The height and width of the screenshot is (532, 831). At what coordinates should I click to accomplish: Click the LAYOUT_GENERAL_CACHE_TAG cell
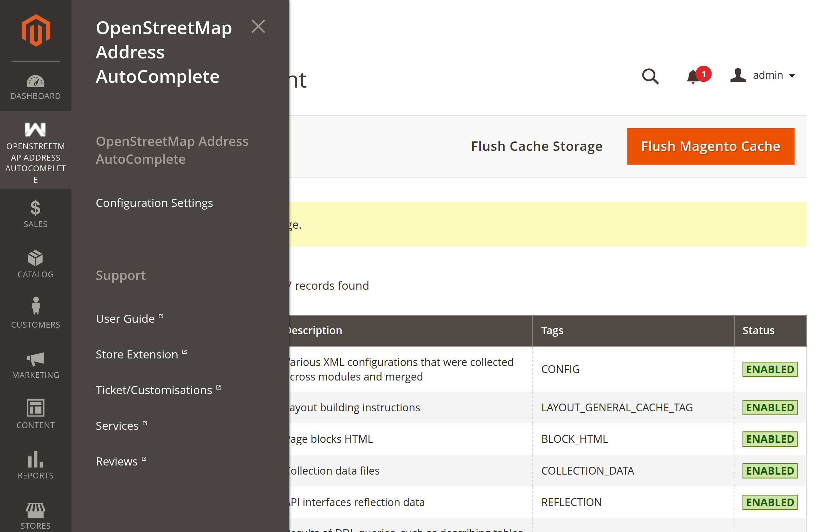[617, 407]
